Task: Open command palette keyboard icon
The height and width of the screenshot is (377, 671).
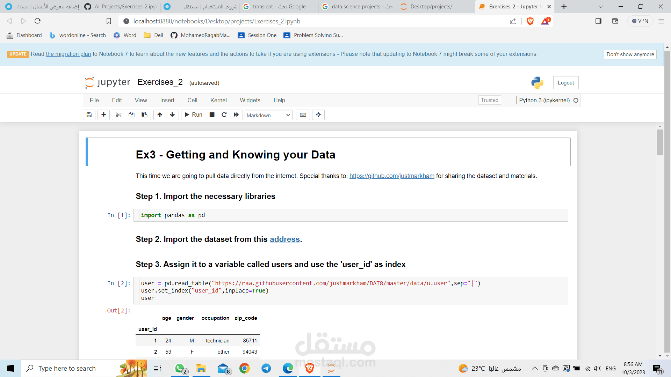Action: (x=303, y=115)
